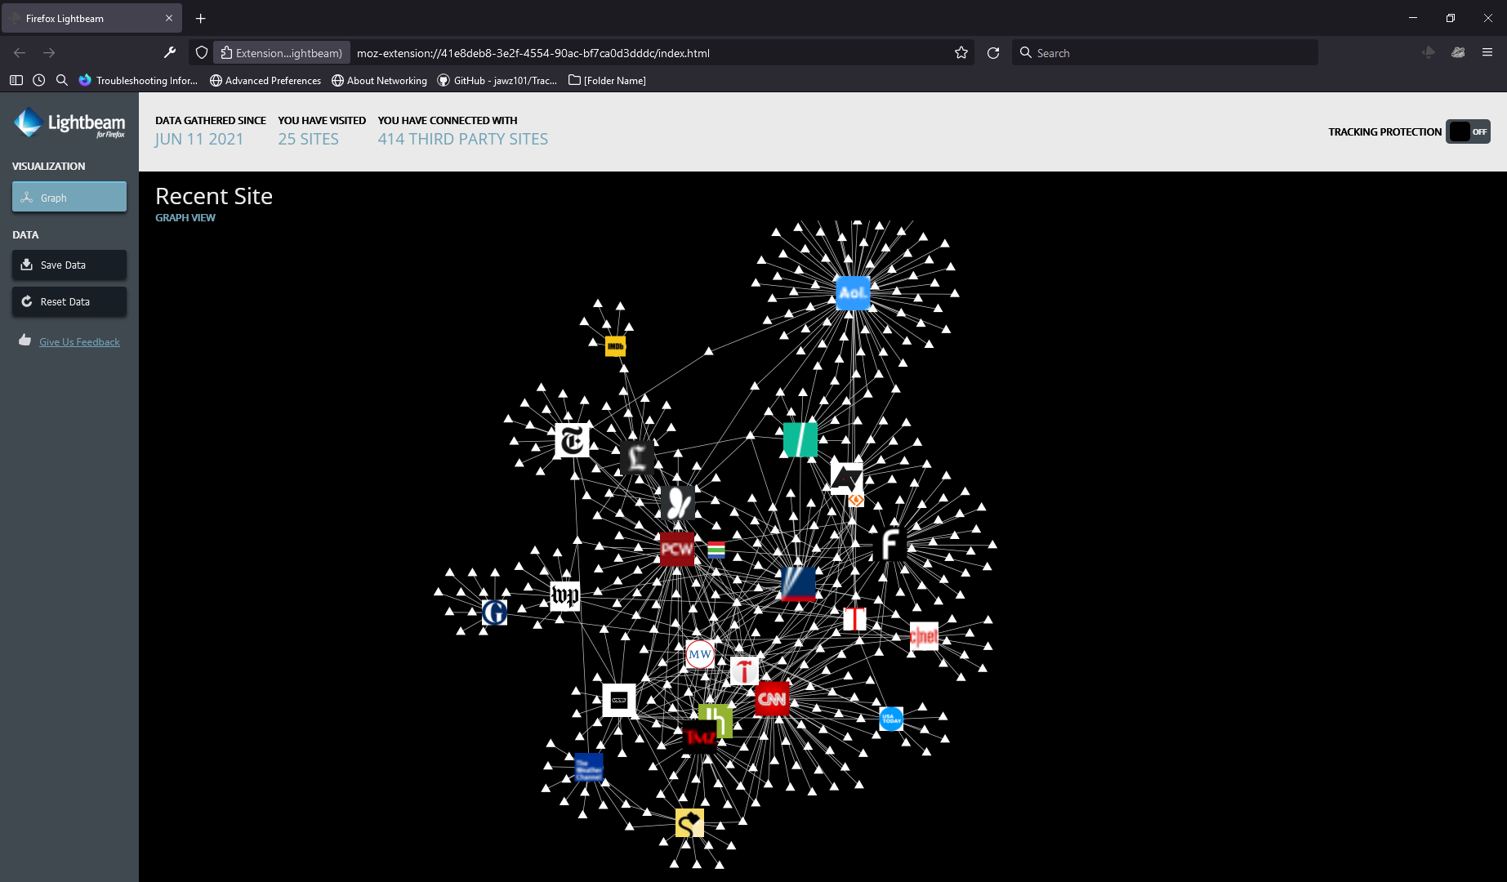This screenshot has height=882, width=1507.
Task: Select the red T node near CNET
Action: (854, 619)
